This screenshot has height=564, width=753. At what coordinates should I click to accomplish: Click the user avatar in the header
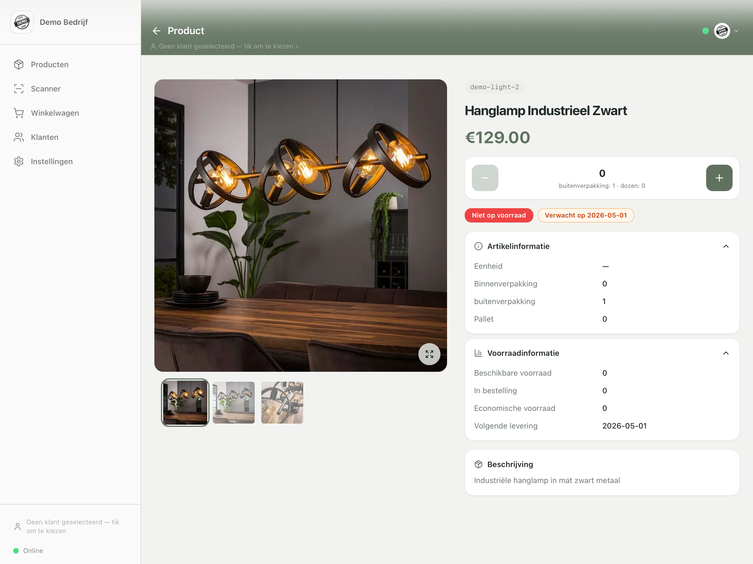click(x=722, y=31)
